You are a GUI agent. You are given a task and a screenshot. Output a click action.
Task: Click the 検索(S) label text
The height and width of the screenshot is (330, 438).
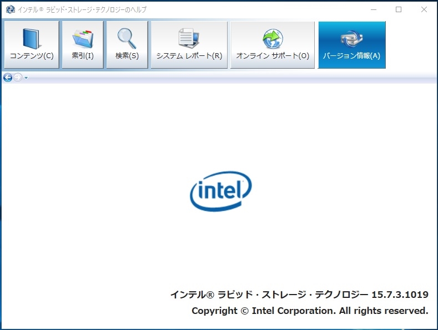point(127,56)
